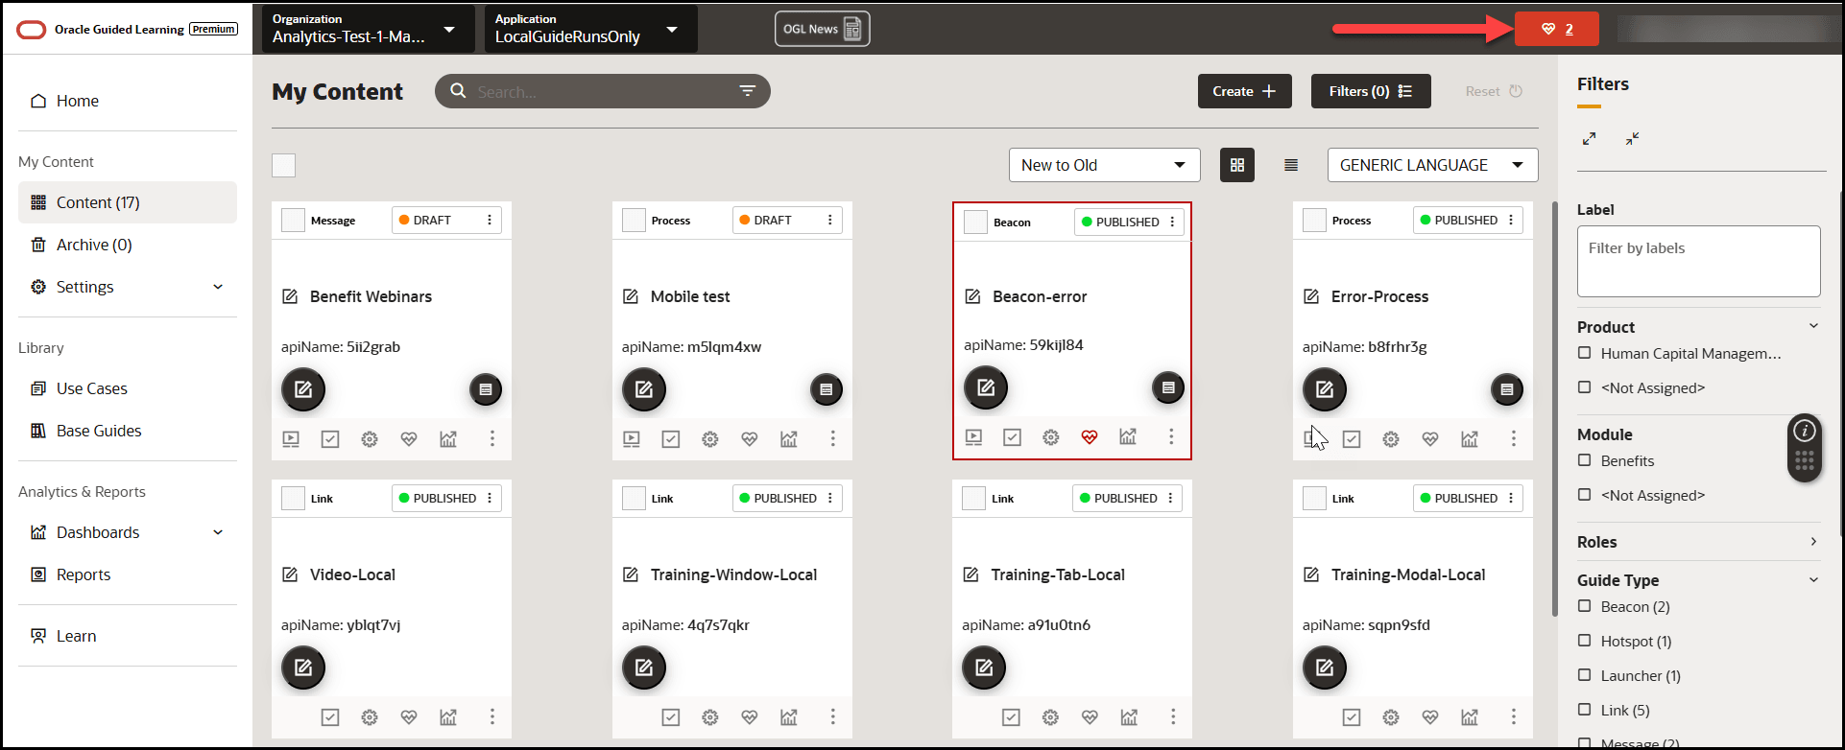Open the editor for Beacon-error
This screenshot has height=750, width=1845.
tap(986, 387)
